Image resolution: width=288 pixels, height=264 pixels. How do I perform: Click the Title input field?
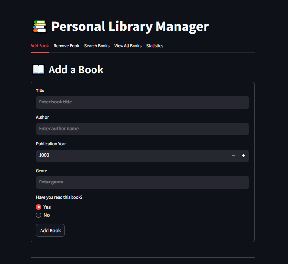(143, 102)
